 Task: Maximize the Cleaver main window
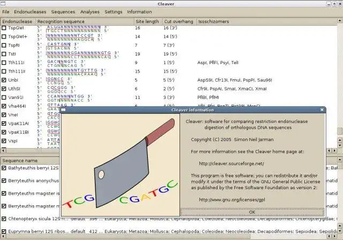(334, 4)
